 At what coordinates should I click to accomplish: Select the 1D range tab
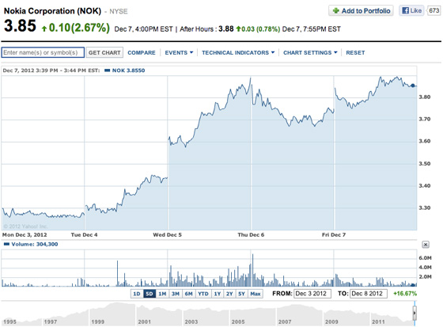[137, 294]
